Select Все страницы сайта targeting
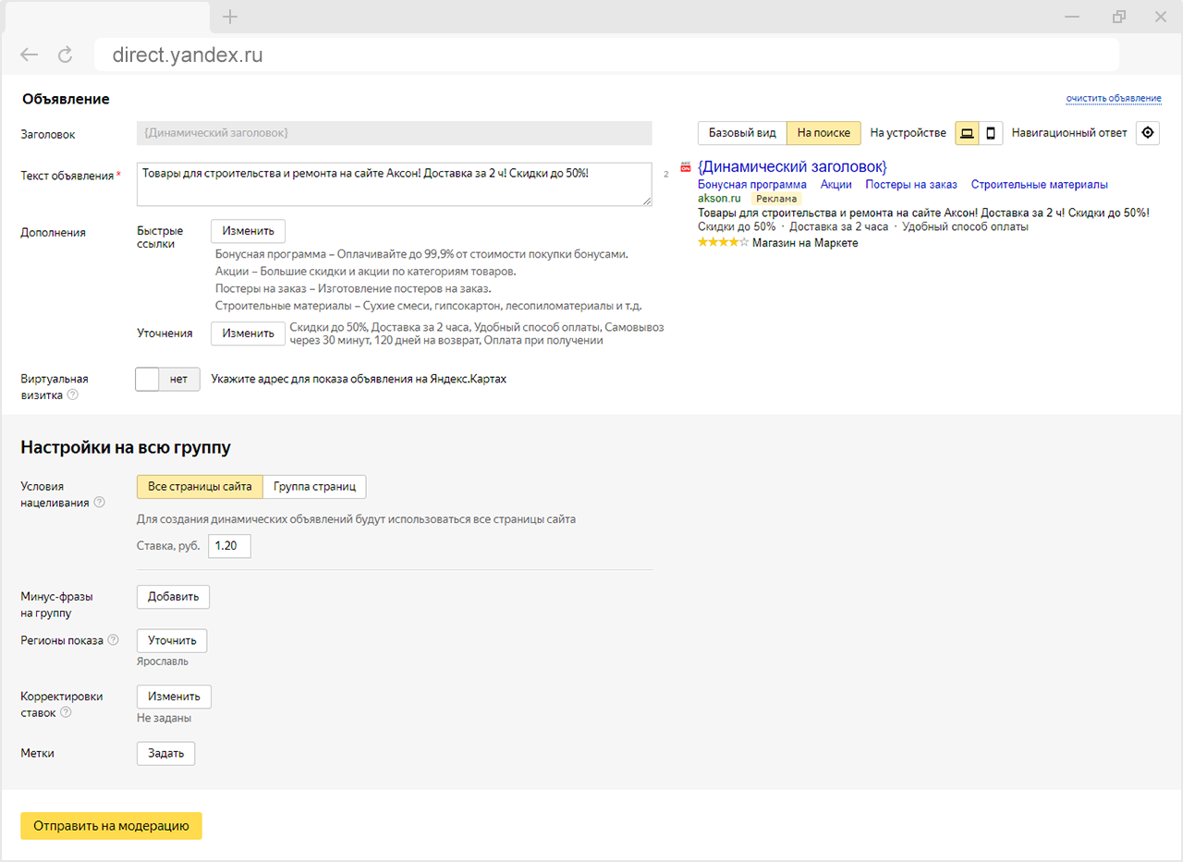The height and width of the screenshot is (862, 1183). click(200, 487)
